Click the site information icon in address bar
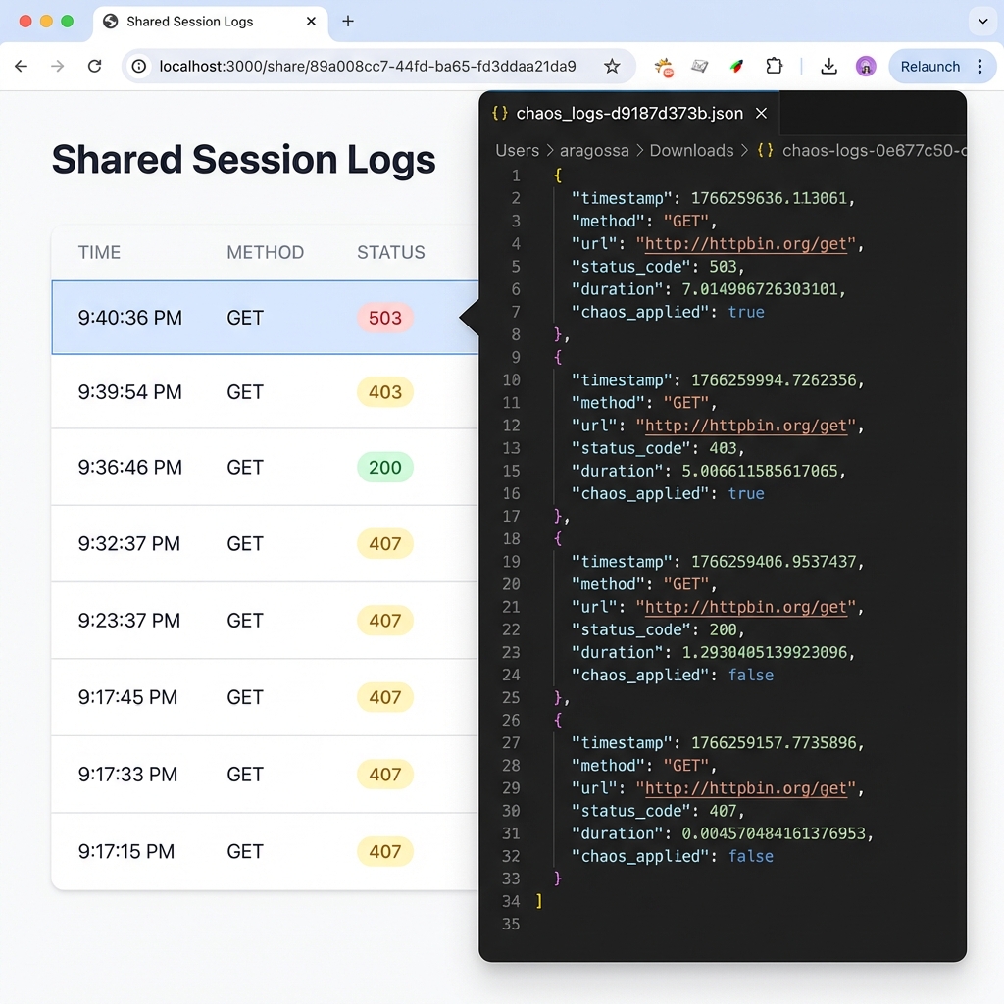The image size is (1004, 1004). pyautogui.click(x=140, y=67)
